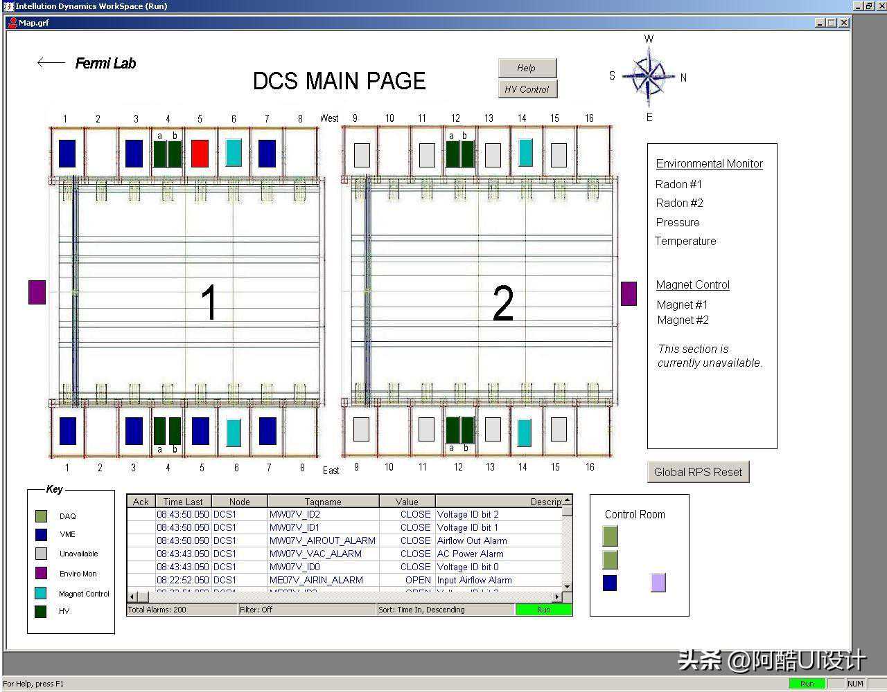
Task: Click the compass rose icon
Action: 648,77
